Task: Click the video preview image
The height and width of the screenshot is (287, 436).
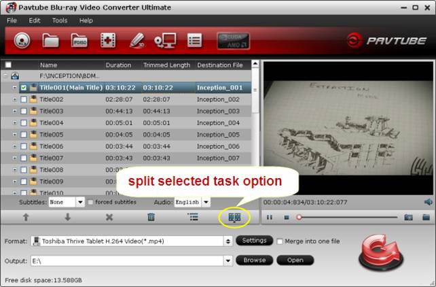Action: [x=348, y=128]
